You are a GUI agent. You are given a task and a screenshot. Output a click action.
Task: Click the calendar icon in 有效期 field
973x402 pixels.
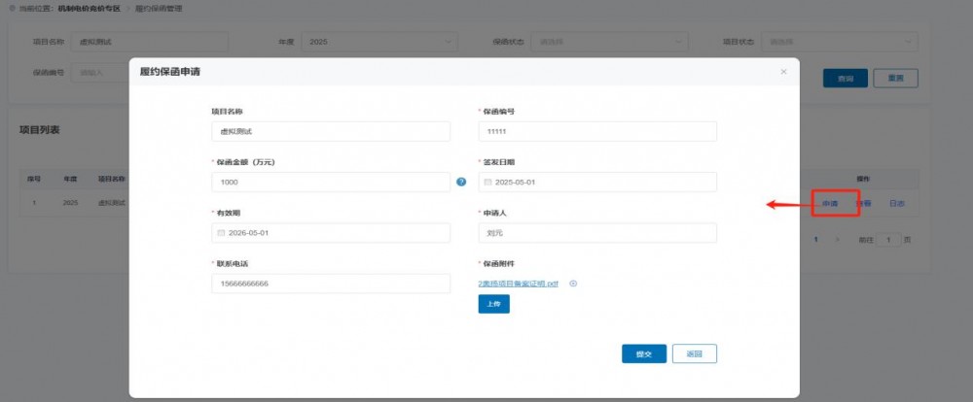coord(221,233)
